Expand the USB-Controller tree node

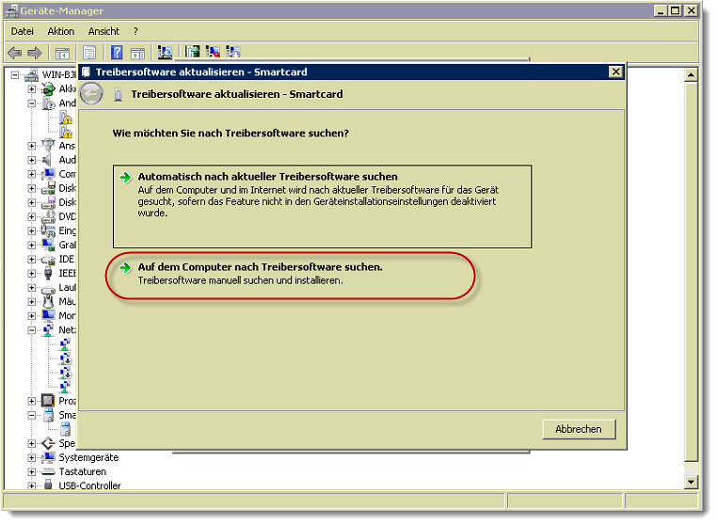32,485
